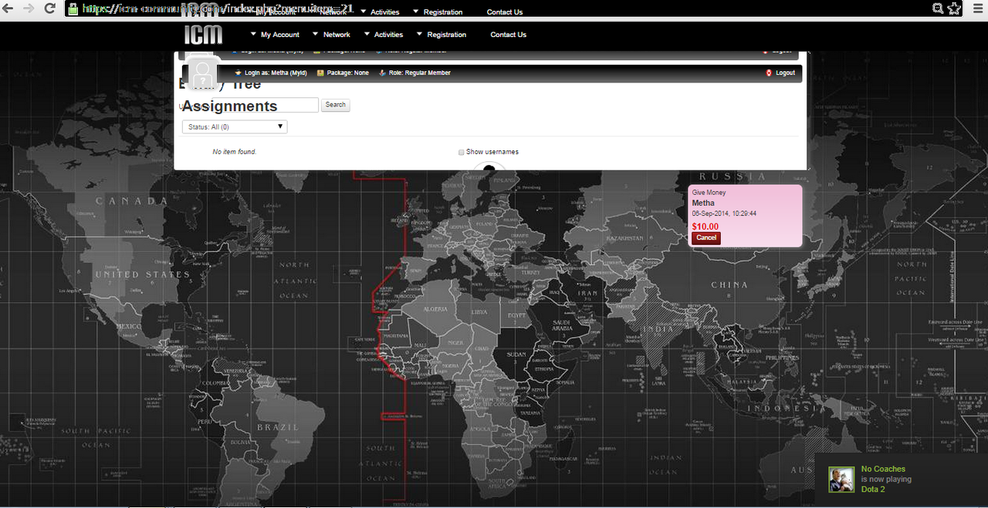Click the Package box icon
Screen dimensions: 988x508
[x=320, y=73]
